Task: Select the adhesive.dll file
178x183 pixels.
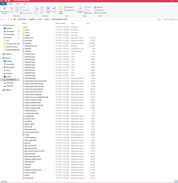Action: pyautogui.click(x=29, y=38)
